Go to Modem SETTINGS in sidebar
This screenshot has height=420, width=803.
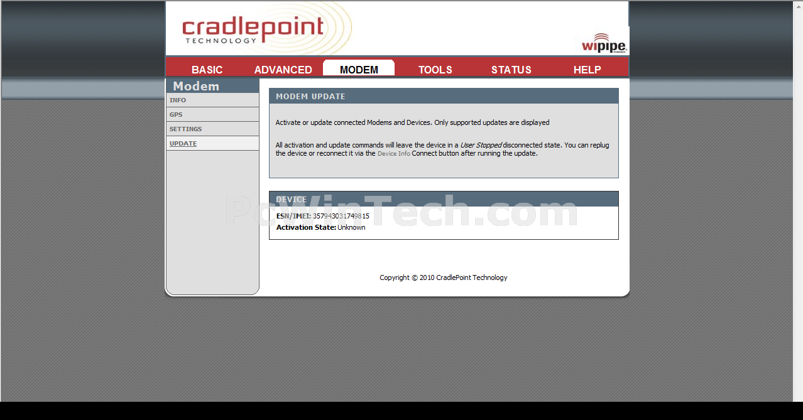[x=213, y=129]
